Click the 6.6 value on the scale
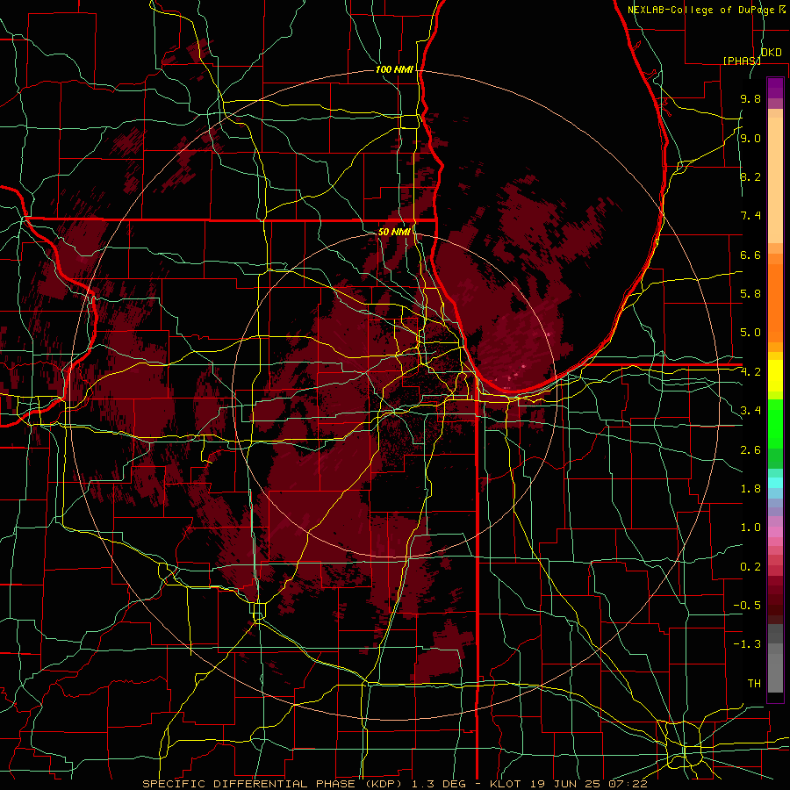The width and height of the screenshot is (790, 790). pyautogui.click(x=750, y=255)
